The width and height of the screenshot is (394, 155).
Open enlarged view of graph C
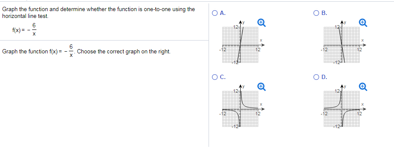261,86
